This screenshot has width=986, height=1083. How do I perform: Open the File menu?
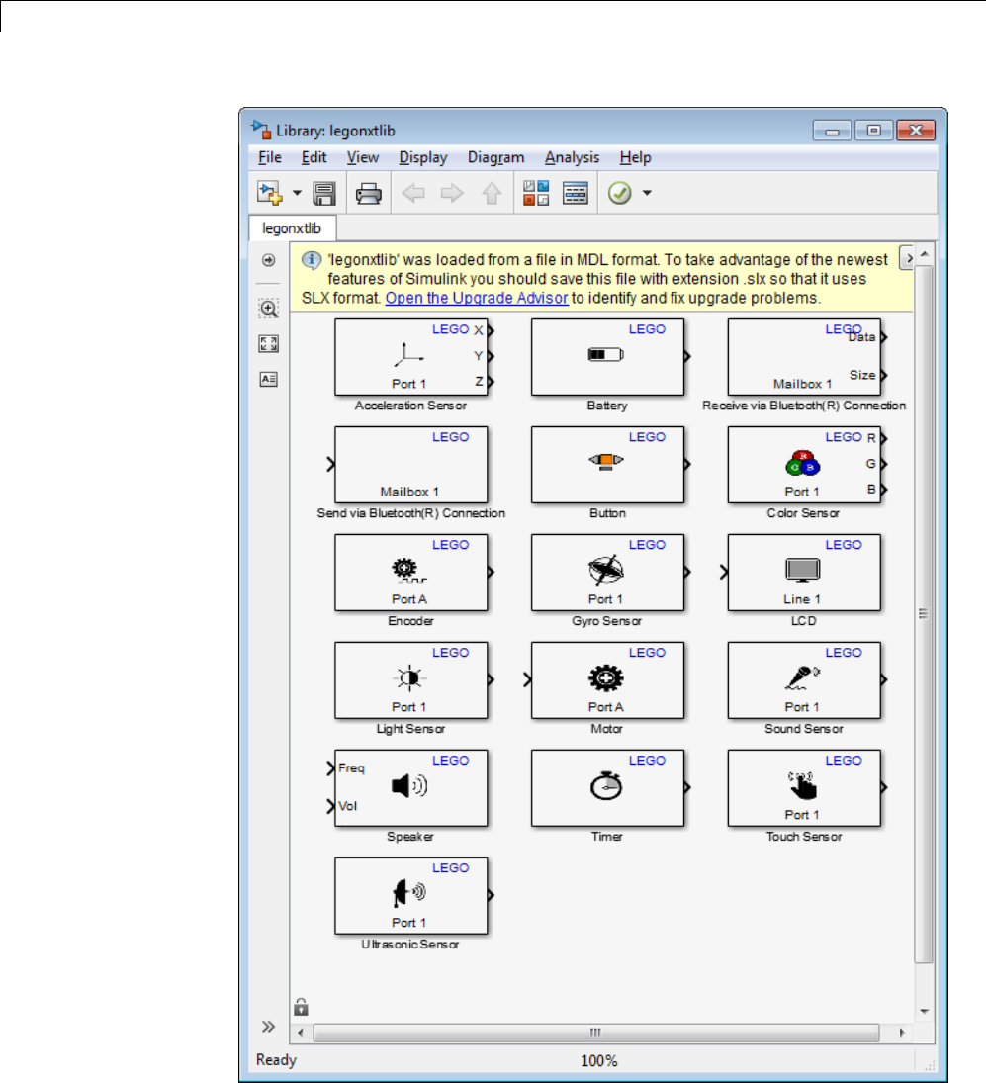[x=269, y=157]
